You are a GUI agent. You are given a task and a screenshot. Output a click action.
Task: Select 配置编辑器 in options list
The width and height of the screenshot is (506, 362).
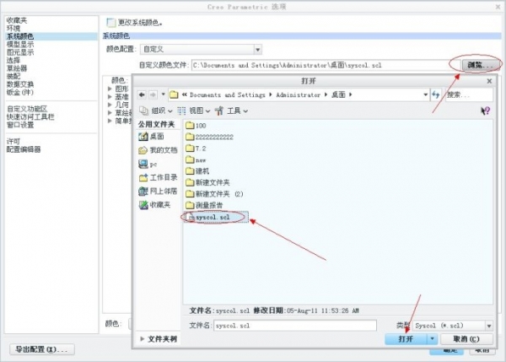tap(24, 149)
